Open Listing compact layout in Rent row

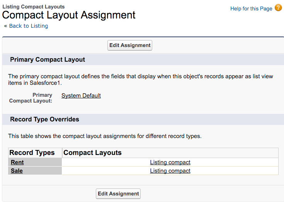pos(170,162)
